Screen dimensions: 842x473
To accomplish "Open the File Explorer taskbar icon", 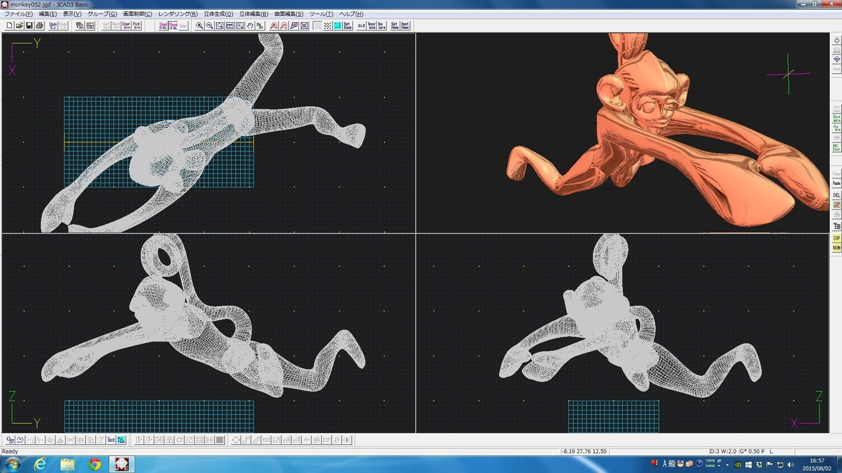I will click(67, 464).
